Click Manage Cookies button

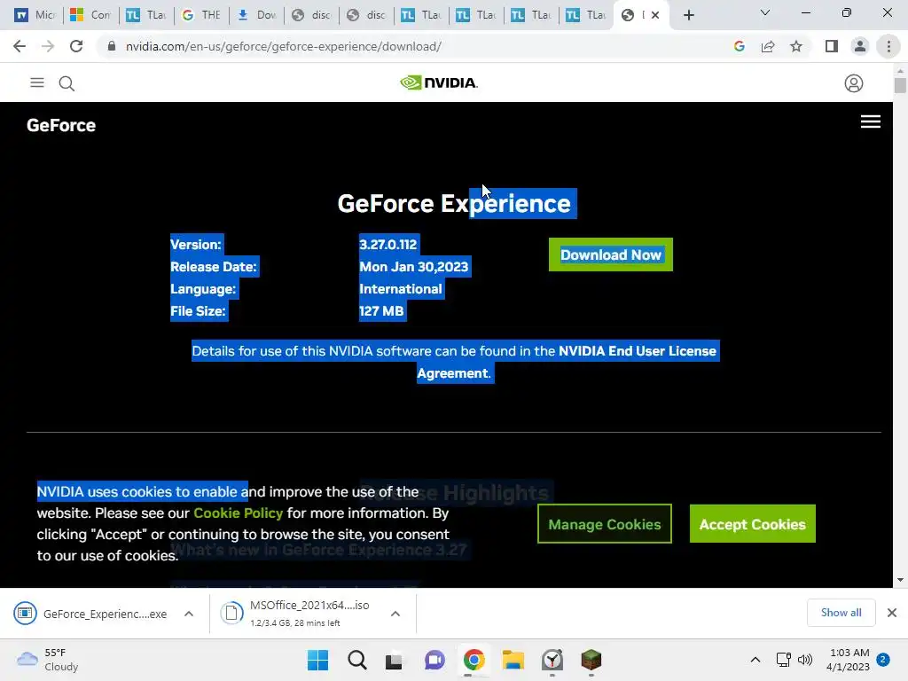(605, 524)
